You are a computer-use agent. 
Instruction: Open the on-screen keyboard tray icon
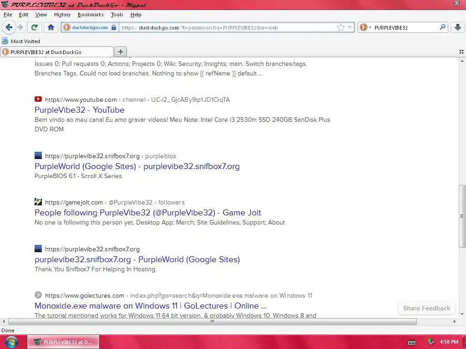click(x=412, y=342)
